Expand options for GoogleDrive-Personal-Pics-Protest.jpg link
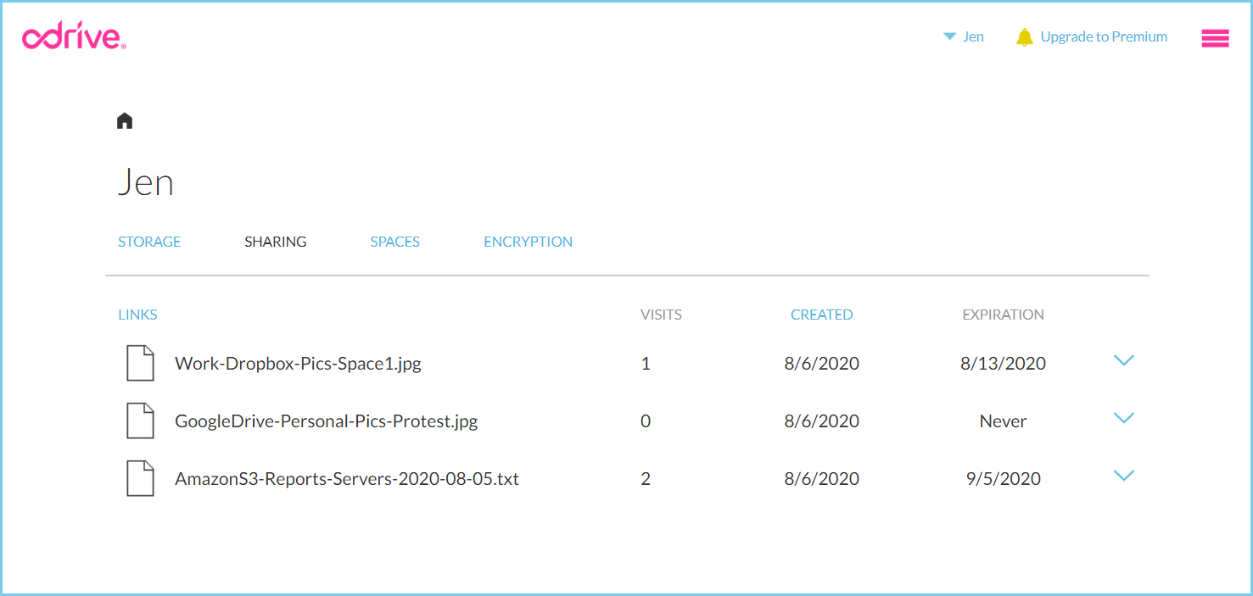1253x596 pixels. (x=1123, y=418)
